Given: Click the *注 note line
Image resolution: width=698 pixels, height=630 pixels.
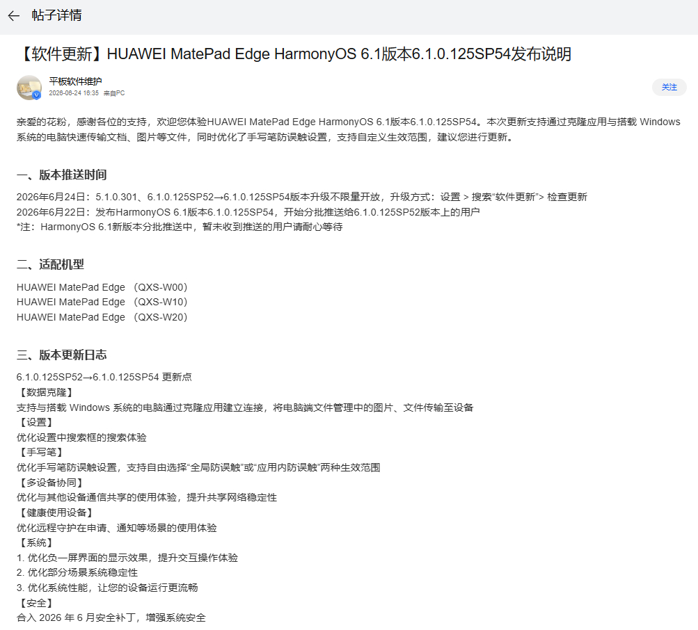Looking at the screenshot, I should (x=180, y=227).
